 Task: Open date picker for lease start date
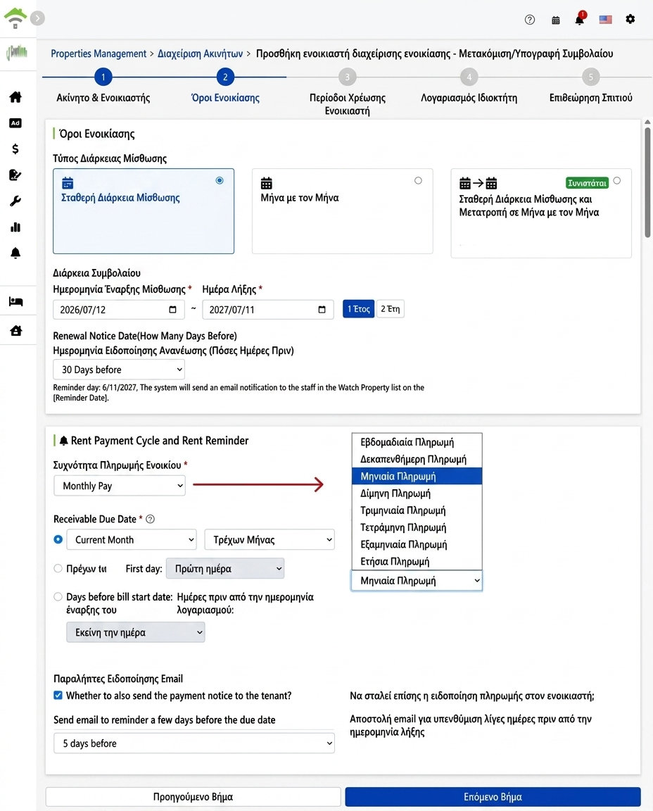(x=172, y=309)
